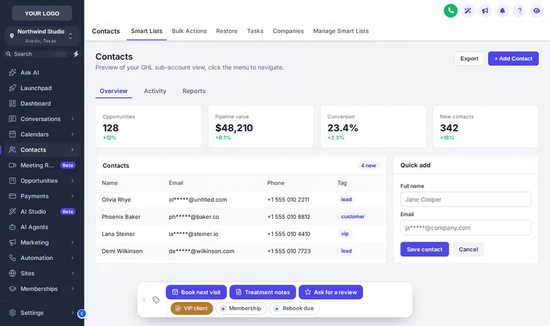This screenshot has height=326, width=550.
Task: Open the megaphone announcements icon
Action: (485, 10)
